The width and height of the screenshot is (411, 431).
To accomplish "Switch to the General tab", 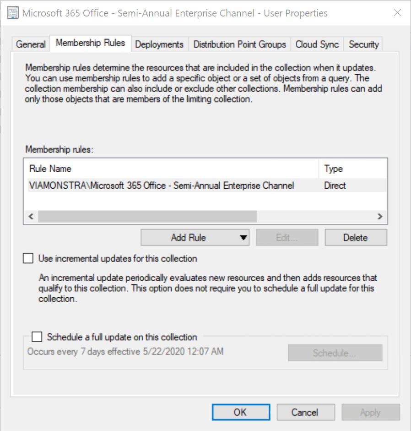I will [x=31, y=44].
